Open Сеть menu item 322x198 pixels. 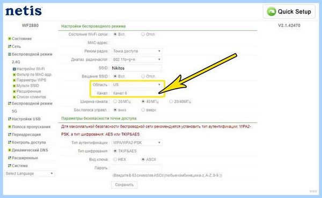tap(16, 46)
